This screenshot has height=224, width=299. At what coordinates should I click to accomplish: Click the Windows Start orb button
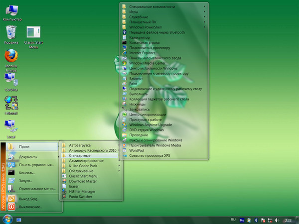click(7, 219)
